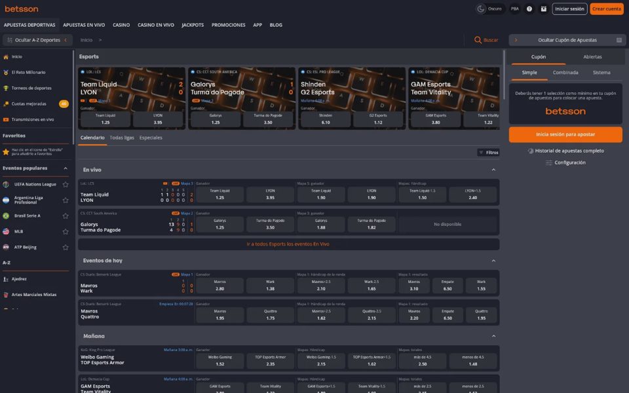Screen dimensions: 629x393
Task: Collapse coupon panel with Ocultar Cupón de Apuestas
Action: pos(567,40)
